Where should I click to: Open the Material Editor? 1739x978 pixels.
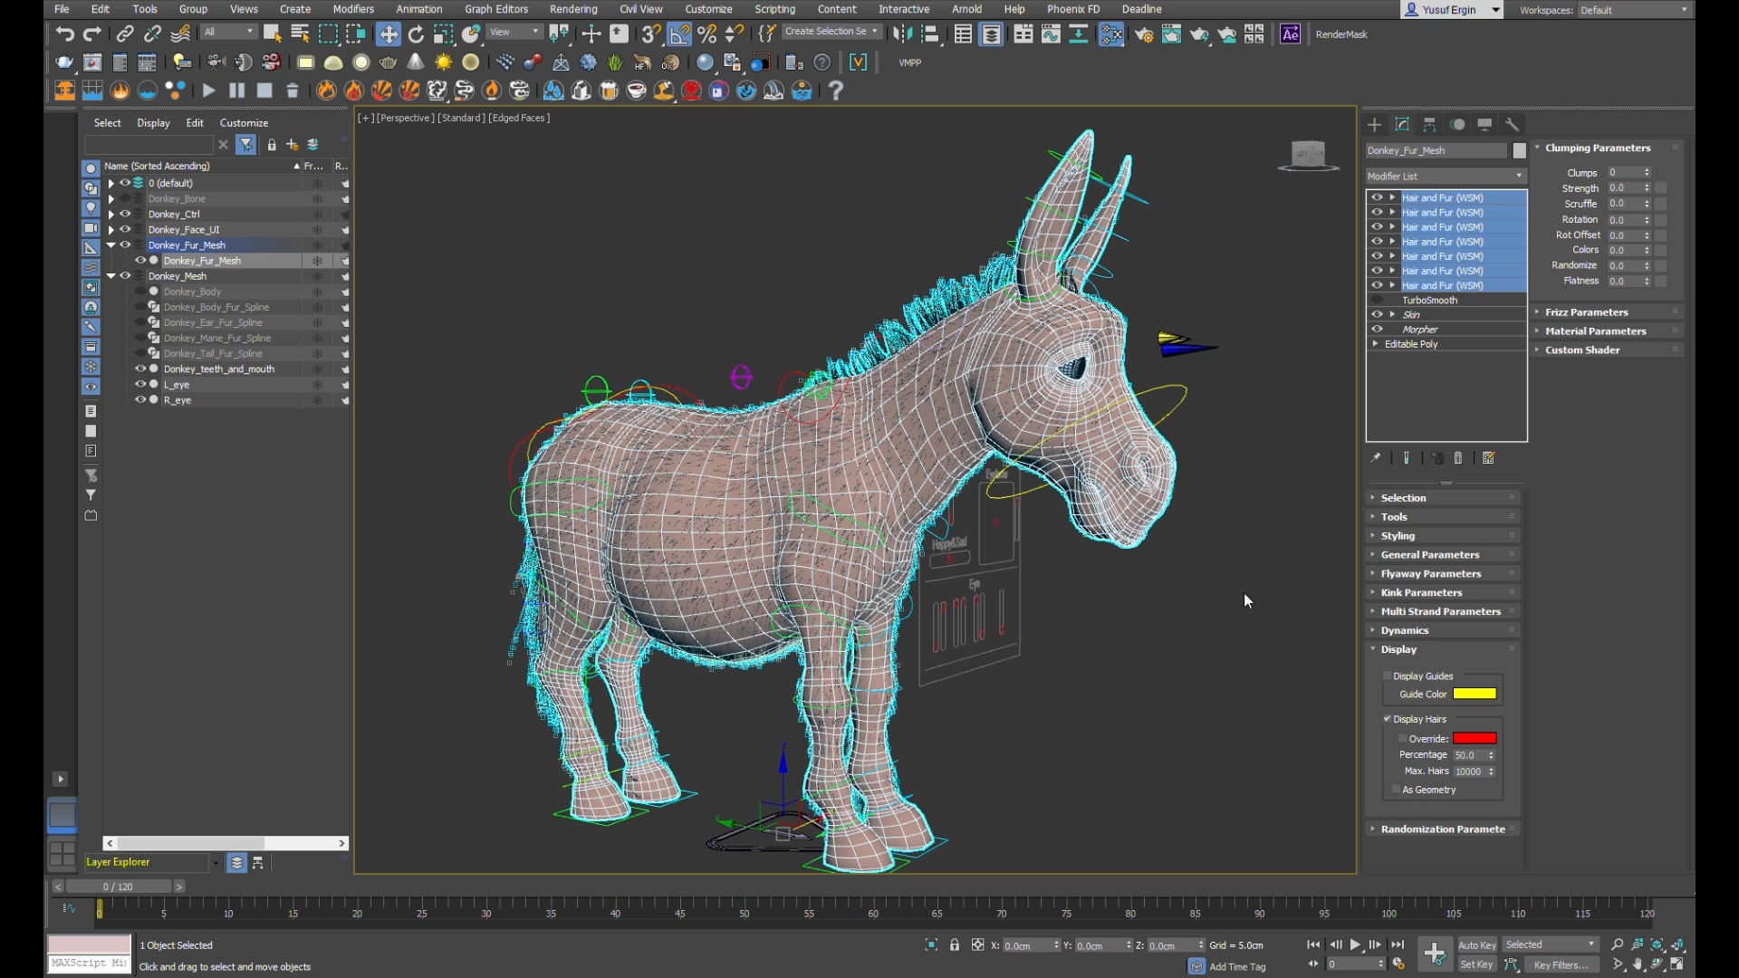1110,34
